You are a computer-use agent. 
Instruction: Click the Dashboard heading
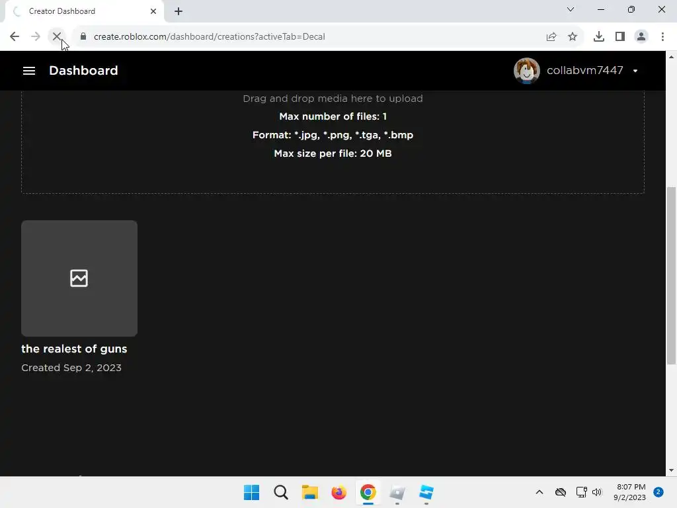(x=83, y=70)
